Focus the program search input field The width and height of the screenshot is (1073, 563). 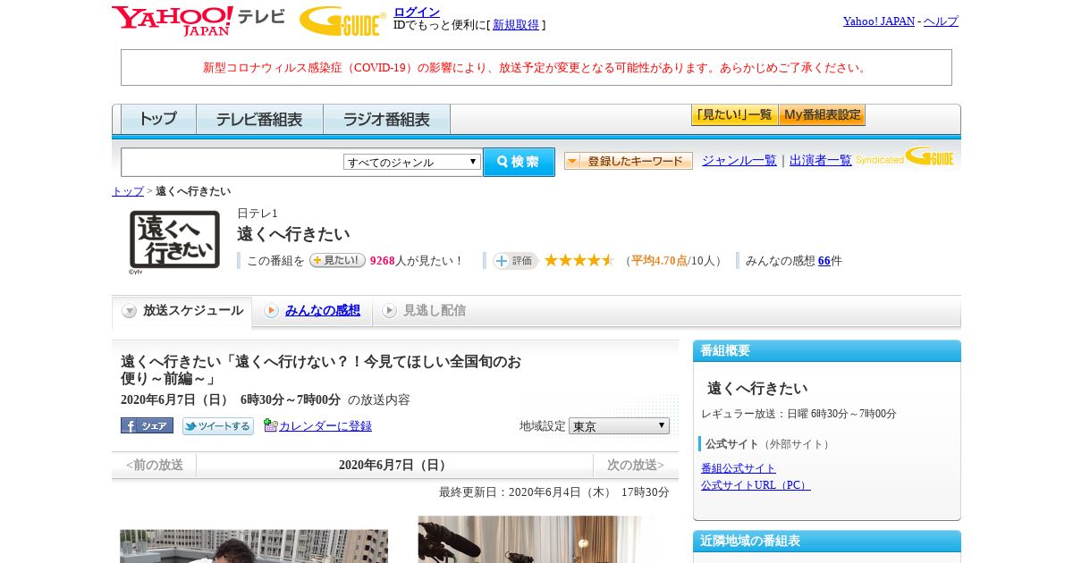(x=232, y=162)
